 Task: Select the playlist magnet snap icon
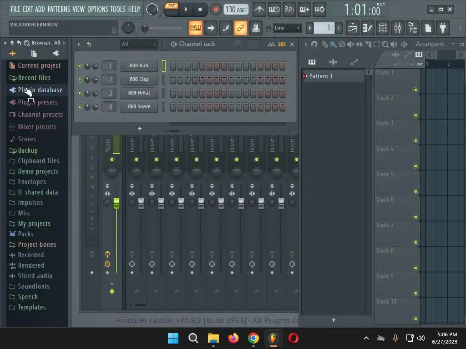(x=314, y=44)
